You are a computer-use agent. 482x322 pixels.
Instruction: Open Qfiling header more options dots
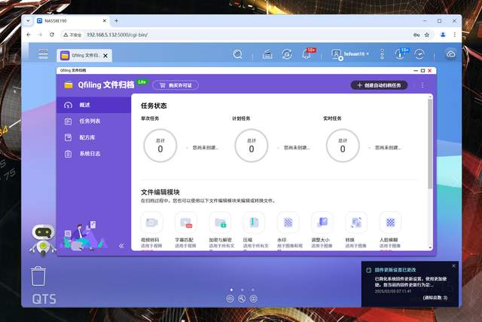(423, 85)
